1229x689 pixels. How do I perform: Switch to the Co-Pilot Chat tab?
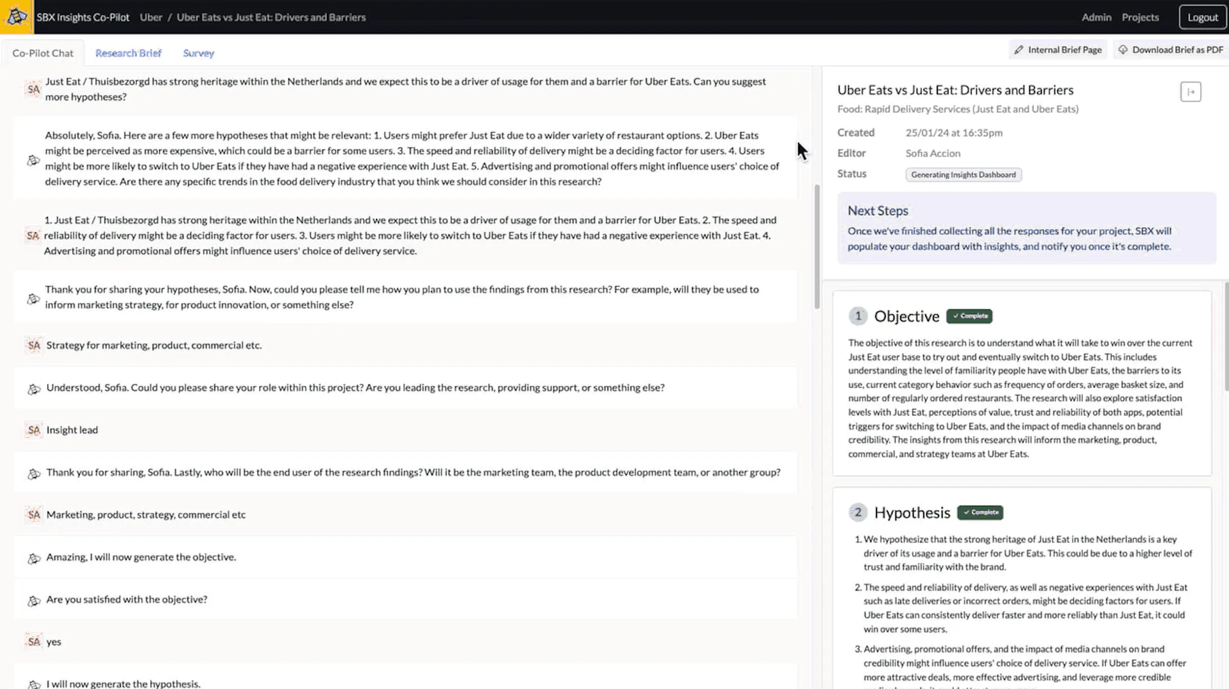[x=43, y=53]
